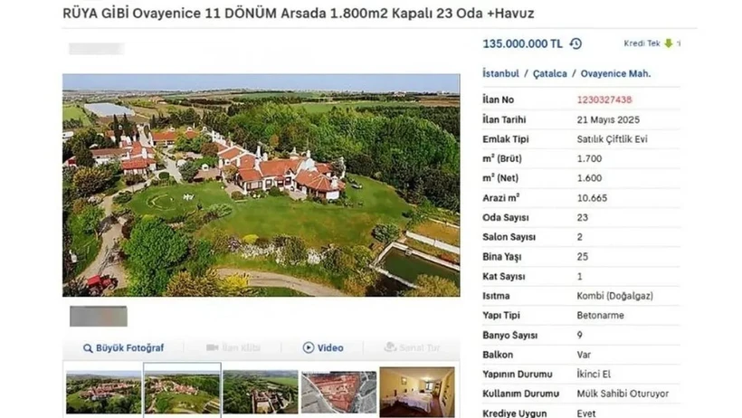Image resolution: width=742 pixels, height=418 pixels.
Task: Select the second highlighted aerial thumbnail
Action: point(182,391)
